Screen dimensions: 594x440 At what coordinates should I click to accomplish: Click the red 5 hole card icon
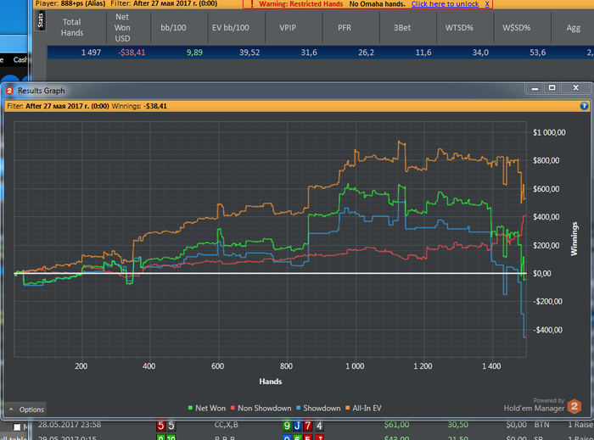[160, 426]
